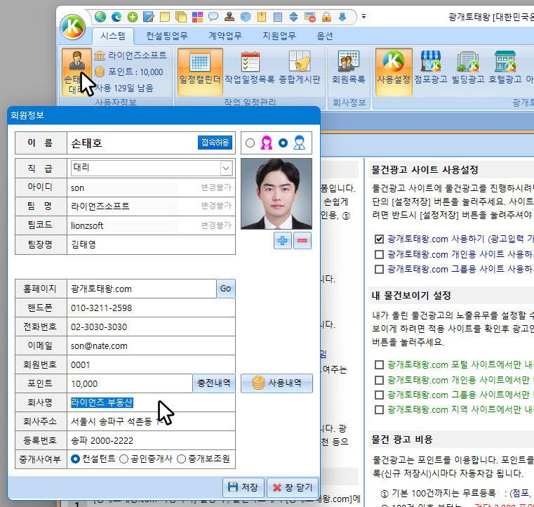534x507 pixels.
Task: Open quick access toolbar customize arrow
Action: click(x=363, y=16)
